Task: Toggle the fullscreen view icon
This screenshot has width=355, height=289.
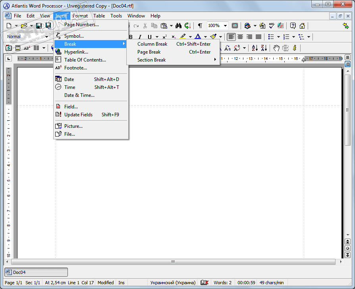Action: coord(235,25)
